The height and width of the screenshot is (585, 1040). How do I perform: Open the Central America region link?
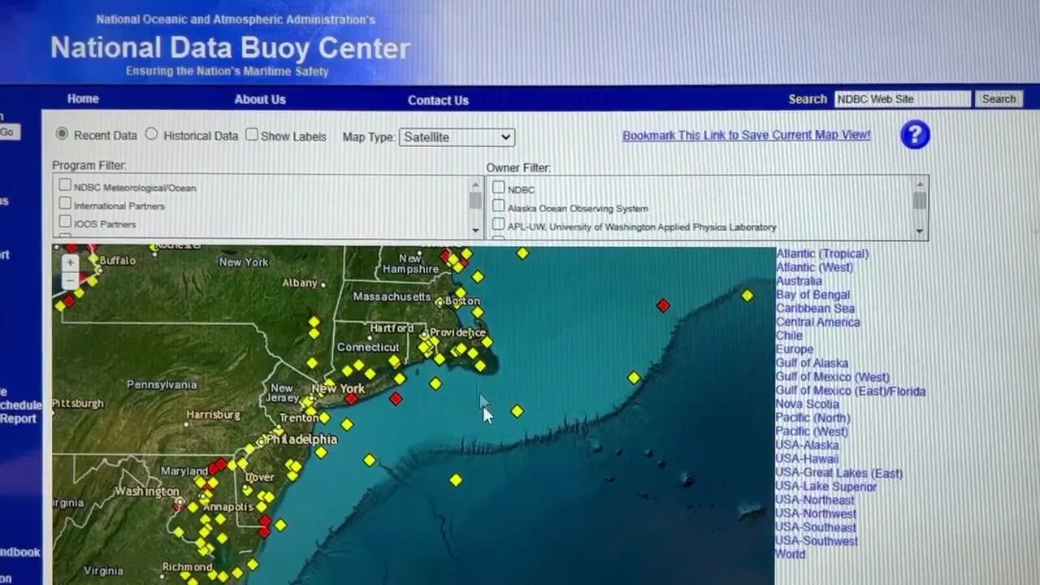pos(817,323)
